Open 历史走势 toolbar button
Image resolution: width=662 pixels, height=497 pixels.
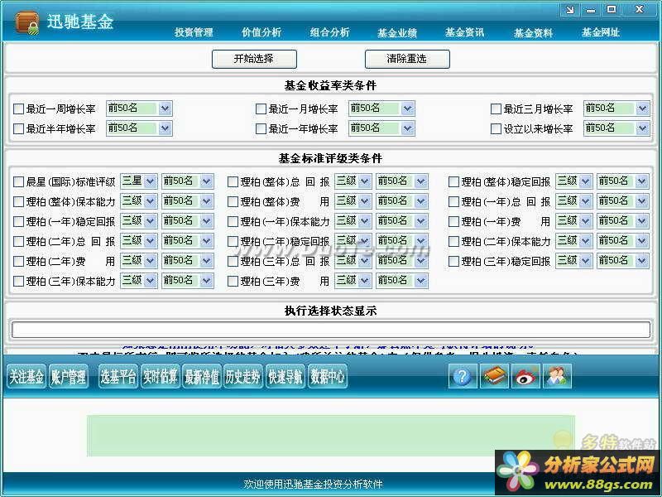point(242,376)
